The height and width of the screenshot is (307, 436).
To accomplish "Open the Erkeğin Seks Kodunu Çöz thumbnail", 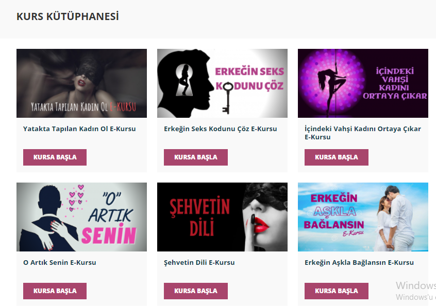I will 222,83.
